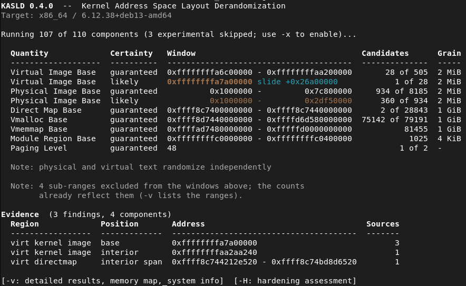The image size is (466, 286).
Task: Click the '2 of 28843' candidates value
Action: [404, 110]
